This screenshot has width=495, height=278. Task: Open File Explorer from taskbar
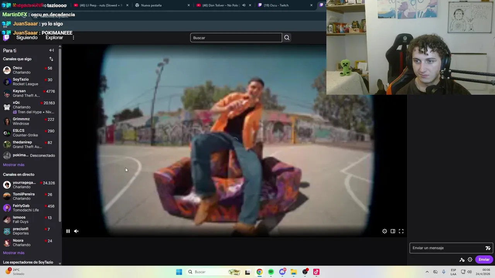[x=294, y=272]
